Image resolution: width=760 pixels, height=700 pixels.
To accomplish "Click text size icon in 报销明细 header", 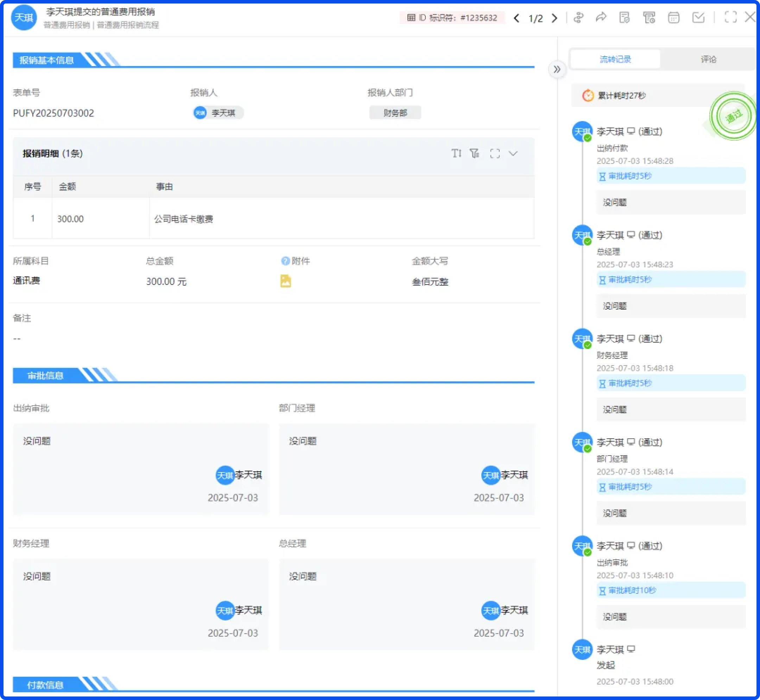I will click(x=456, y=153).
